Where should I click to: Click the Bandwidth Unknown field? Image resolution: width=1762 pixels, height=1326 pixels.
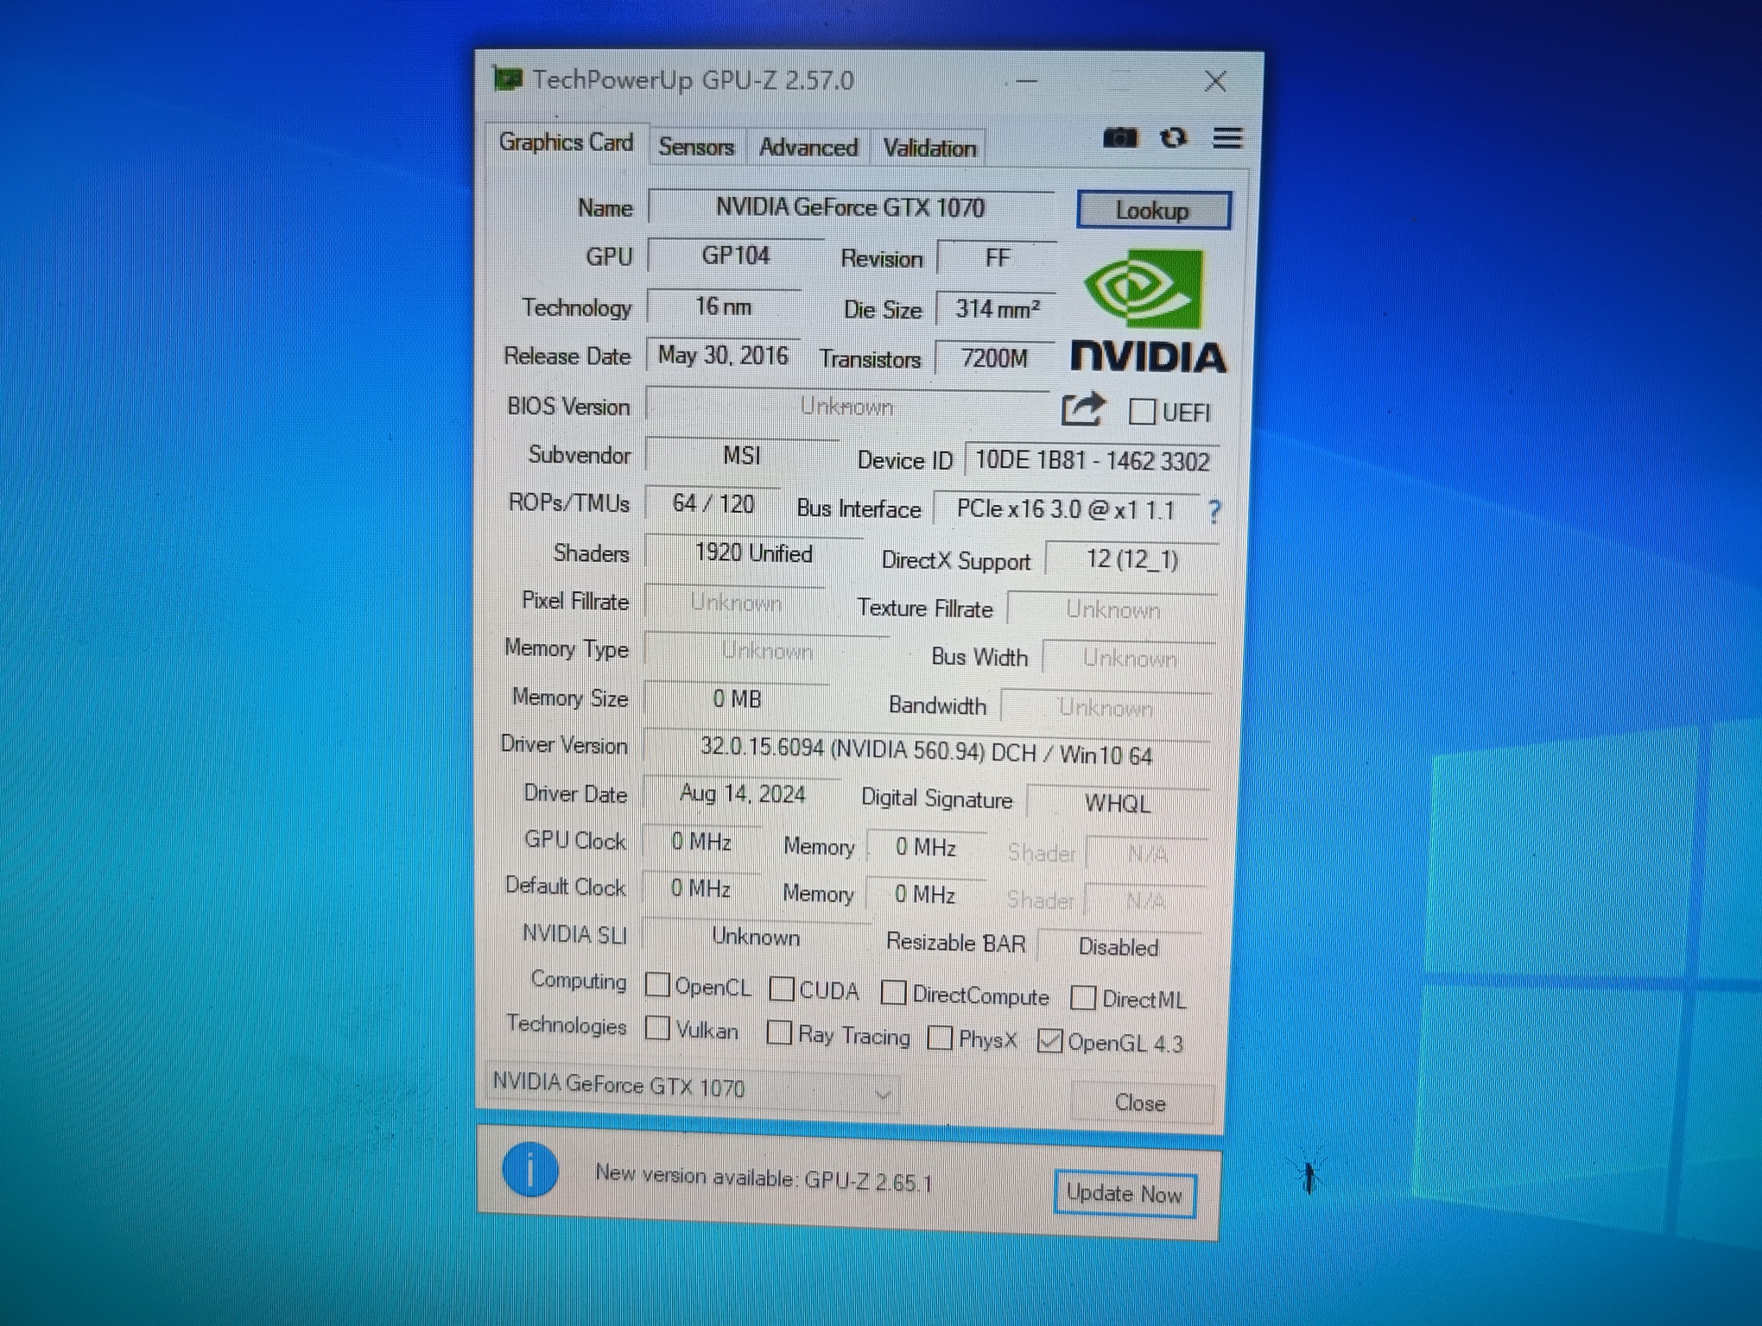click(x=1106, y=708)
